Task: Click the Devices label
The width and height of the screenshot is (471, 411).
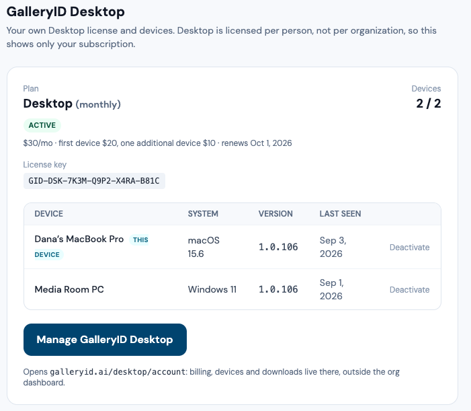Action: pyautogui.click(x=426, y=88)
